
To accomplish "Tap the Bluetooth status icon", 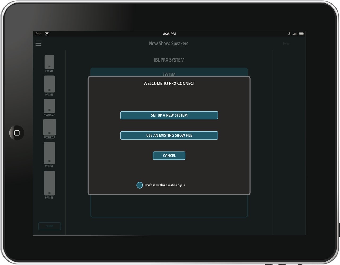I will tap(289, 34).
